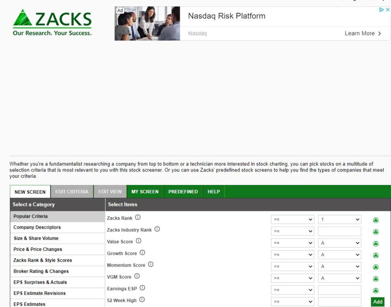Open the Zacks Rank value dropdown showing 1
The height and width of the screenshot is (307, 391).
pos(339,220)
